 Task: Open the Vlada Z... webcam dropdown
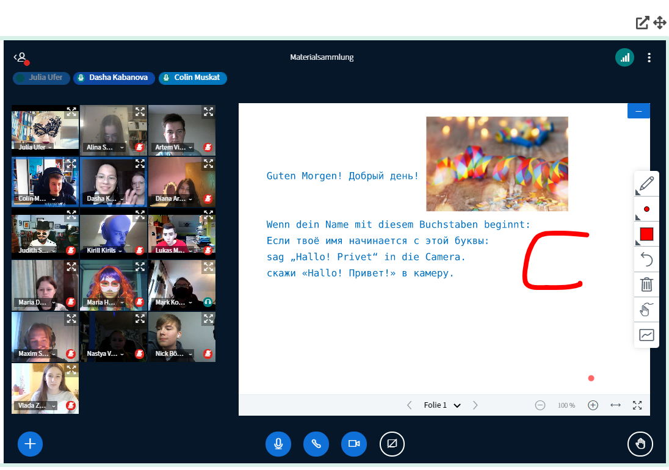(37, 405)
